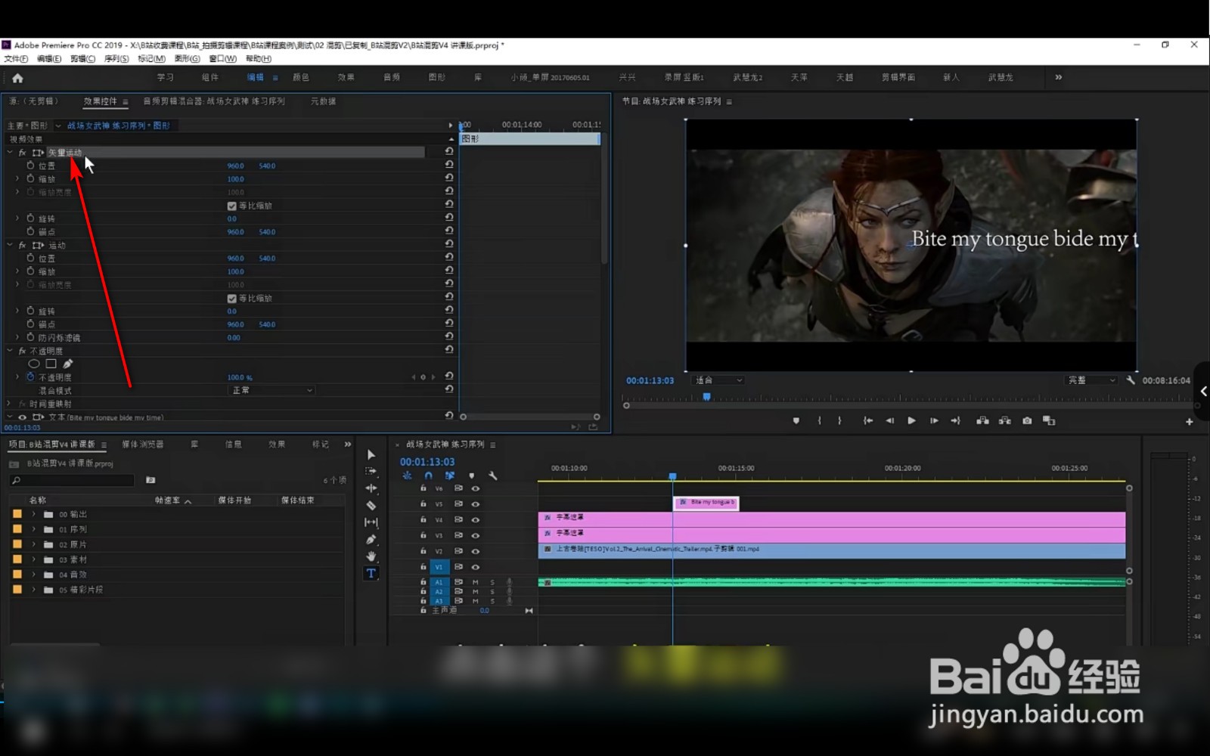Open Comparison View in Program Monitor
1210x756 pixels.
[1049, 420]
